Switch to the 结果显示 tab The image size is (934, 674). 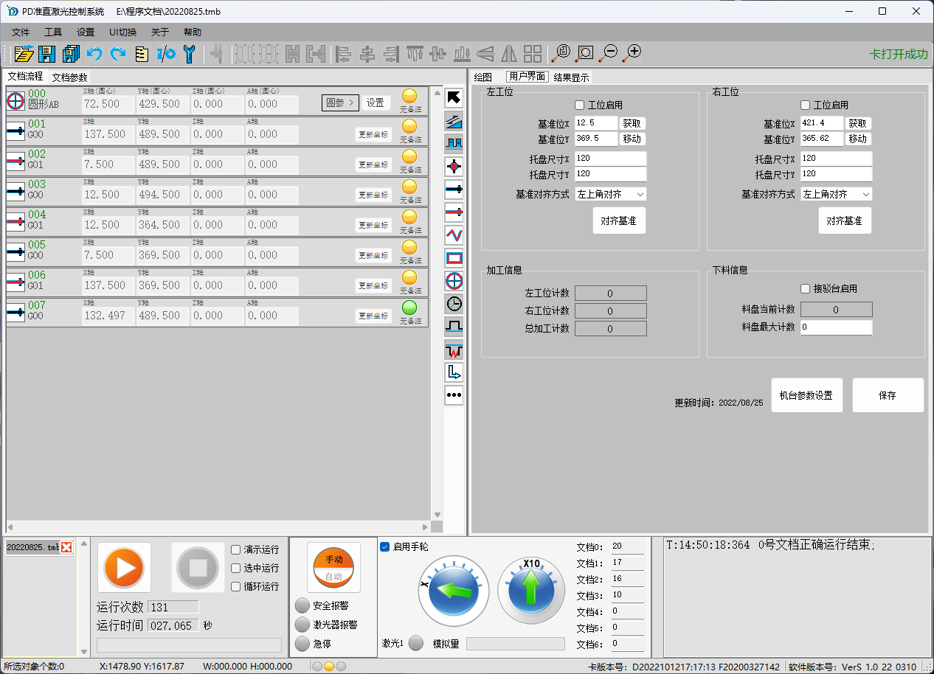click(571, 77)
